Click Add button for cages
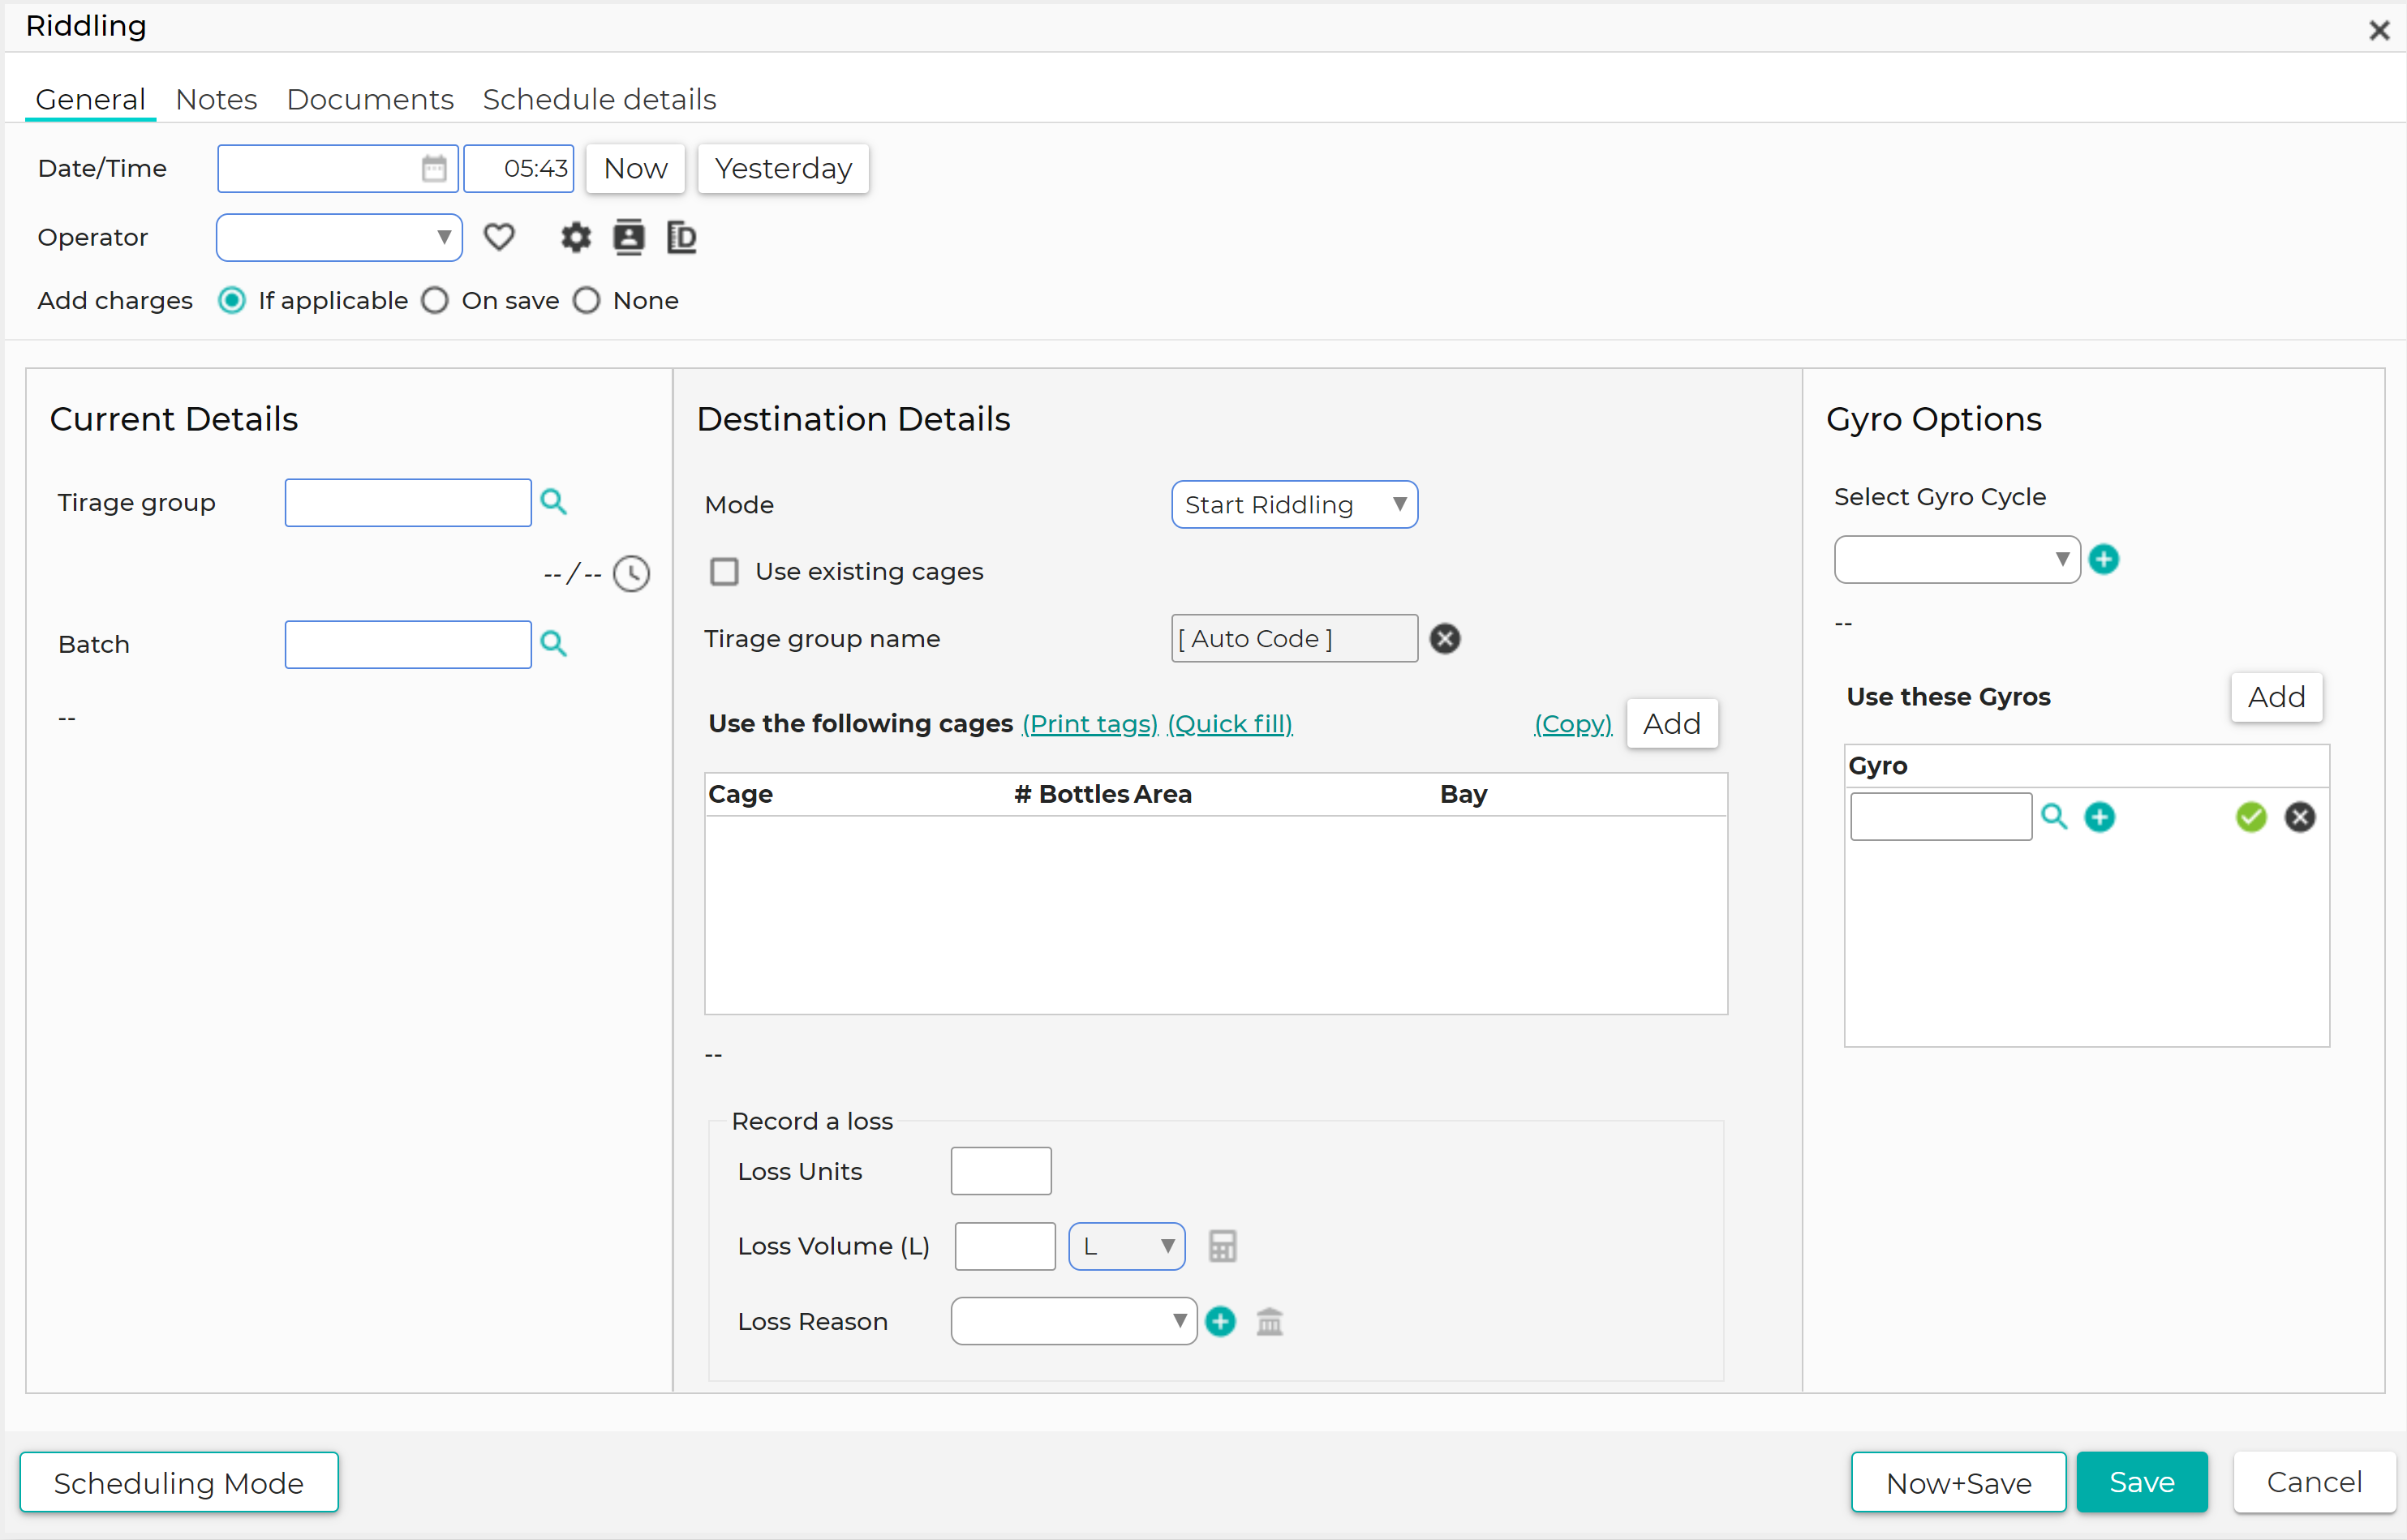This screenshot has width=2407, height=1540. point(1672,723)
